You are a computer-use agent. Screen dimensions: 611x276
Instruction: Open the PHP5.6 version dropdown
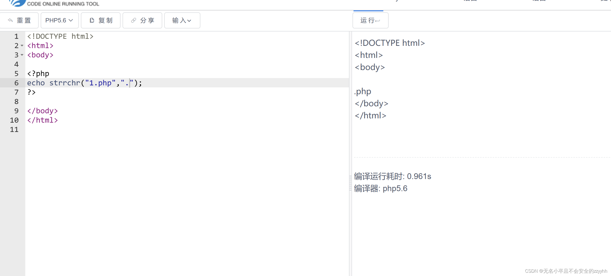click(x=59, y=20)
